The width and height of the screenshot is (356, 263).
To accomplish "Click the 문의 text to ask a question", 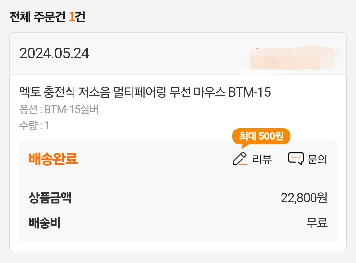I will pyautogui.click(x=317, y=159).
